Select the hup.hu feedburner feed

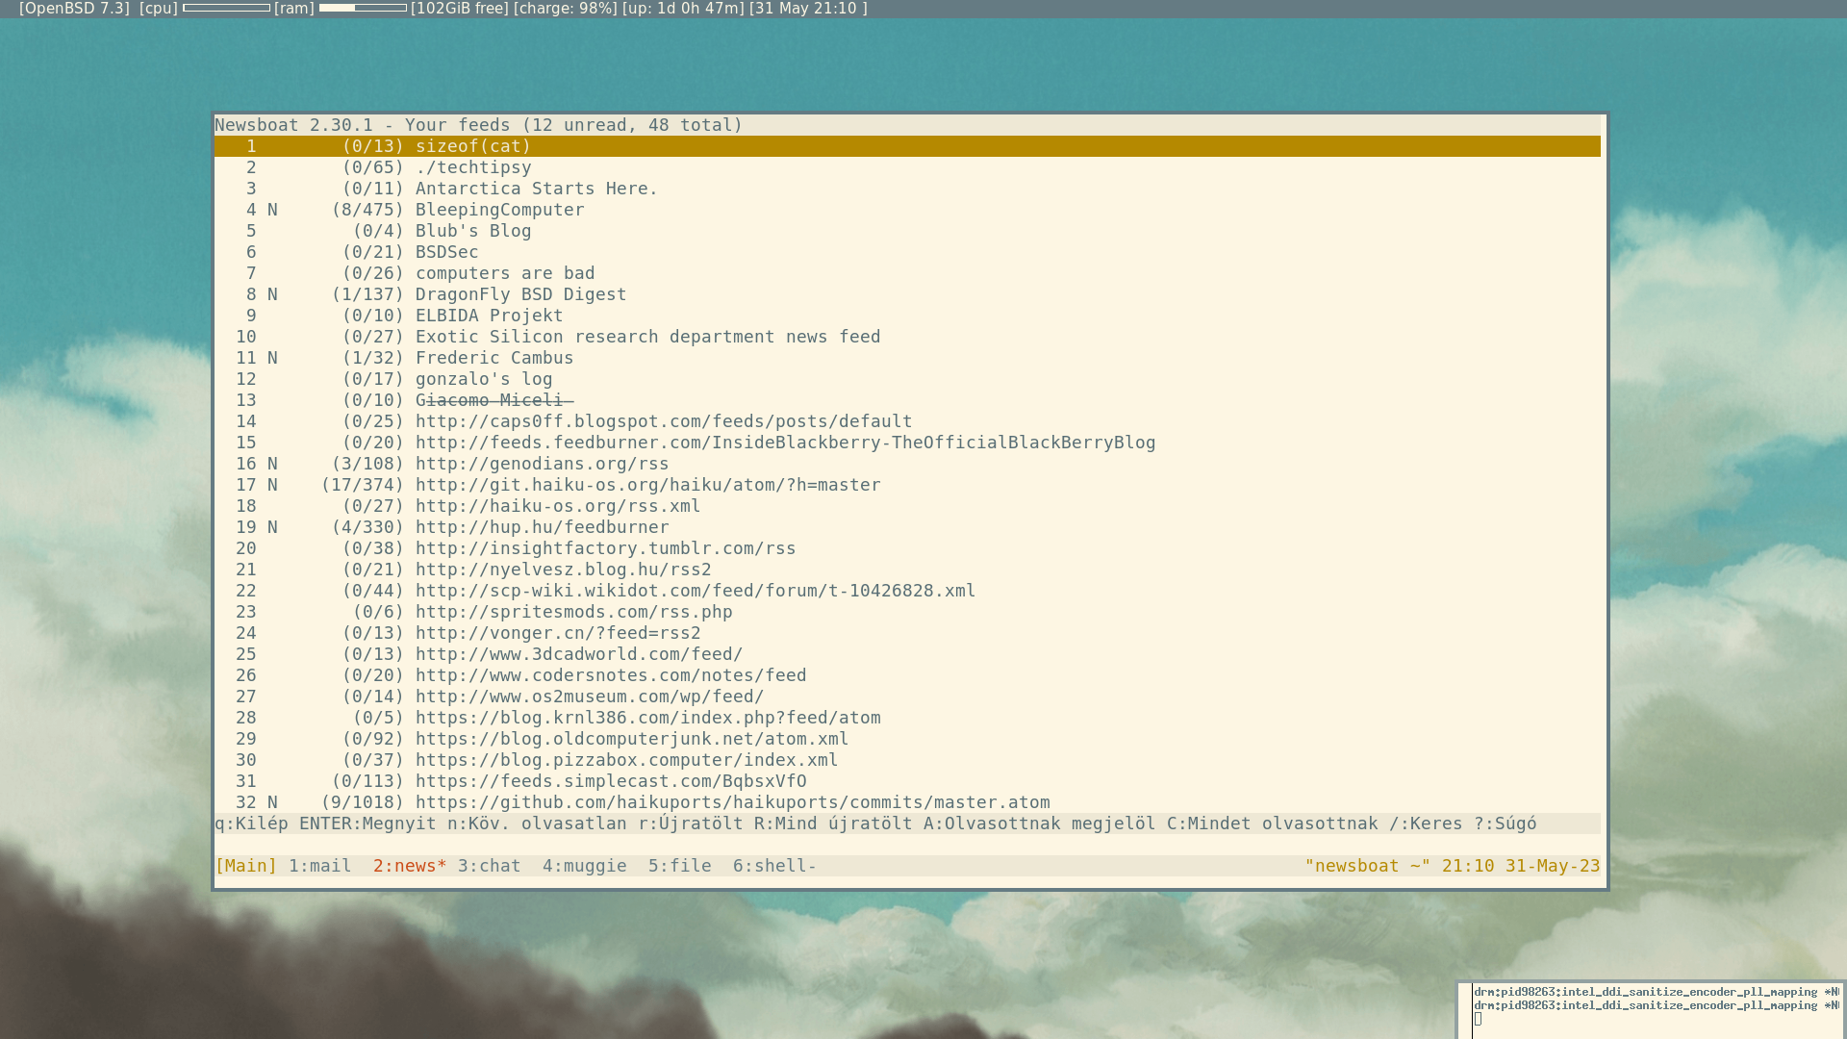click(x=542, y=527)
